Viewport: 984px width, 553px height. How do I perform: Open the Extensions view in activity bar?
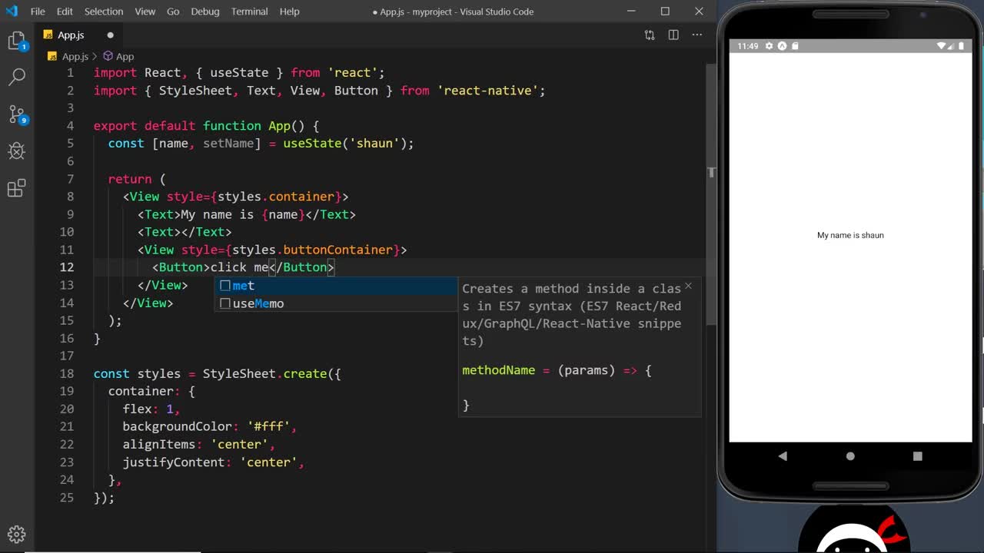pyautogui.click(x=17, y=188)
